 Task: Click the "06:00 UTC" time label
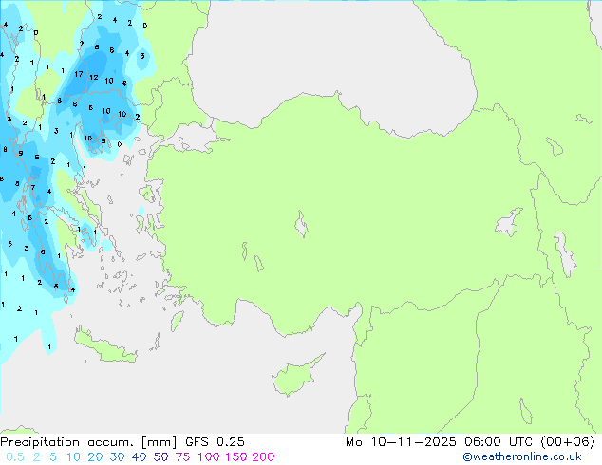[498, 442]
